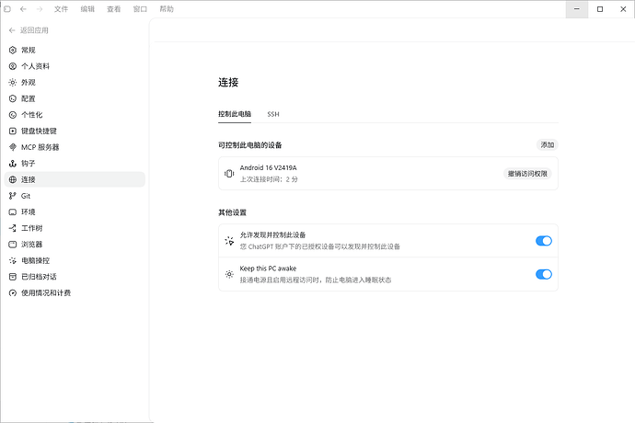The width and height of the screenshot is (635, 423).
Task: Open 已归档对话 archived chats icon
Action: click(x=13, y=277)
